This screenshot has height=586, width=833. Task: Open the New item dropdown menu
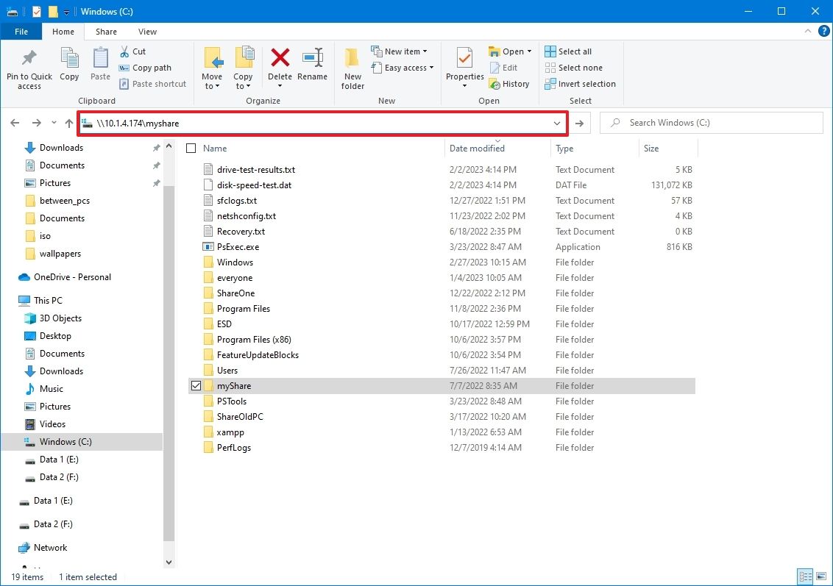402,51
